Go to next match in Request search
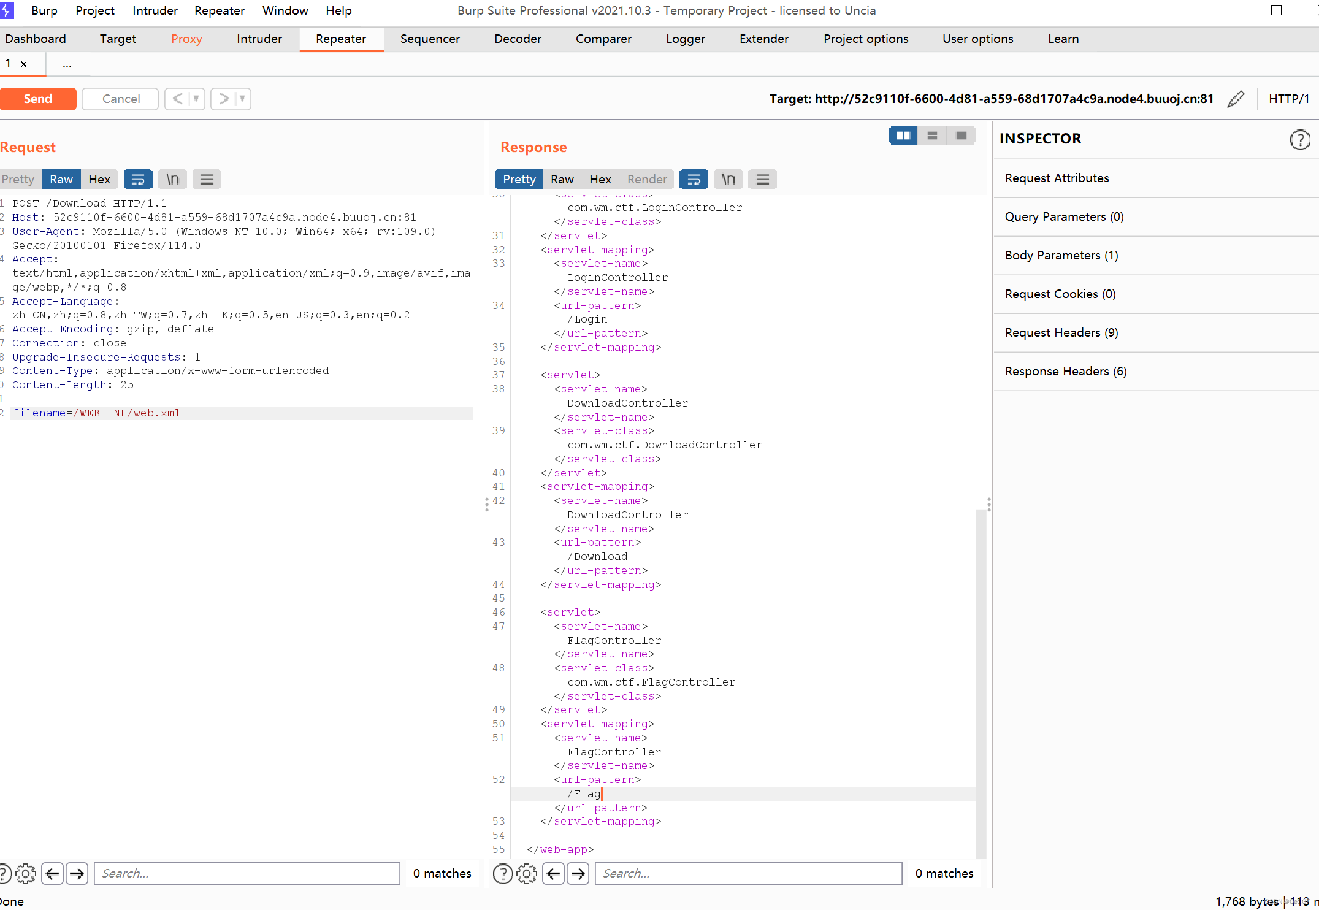 [x=77, y=873]
